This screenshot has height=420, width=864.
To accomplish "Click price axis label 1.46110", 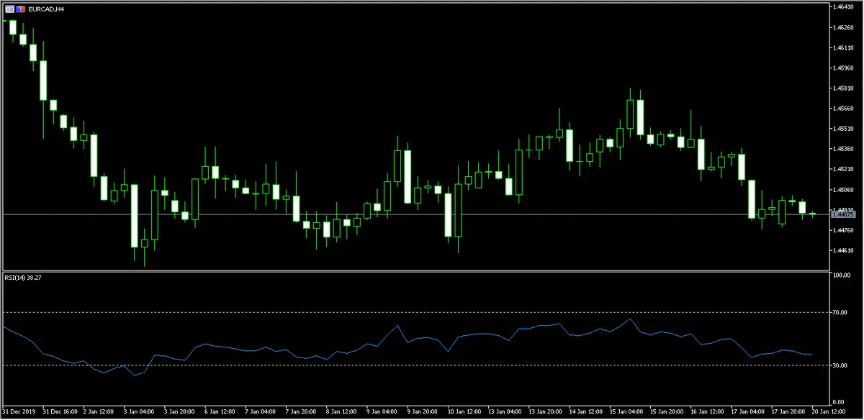I will click(843, 47).
